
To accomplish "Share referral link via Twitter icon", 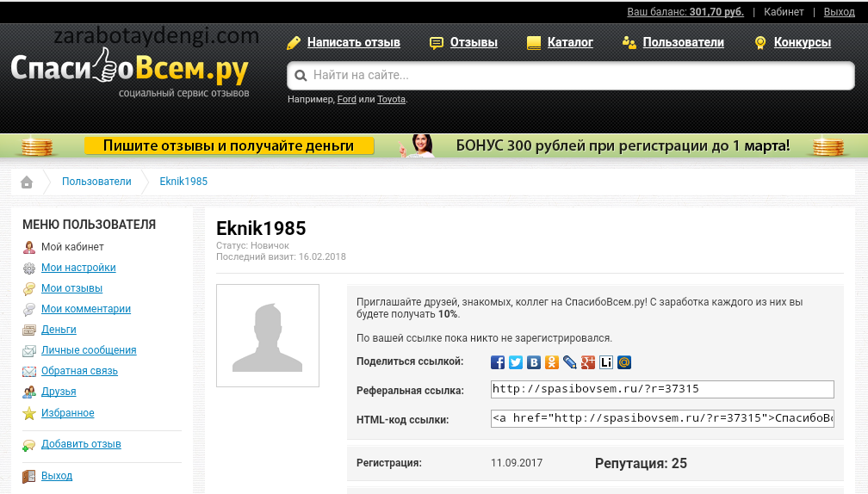I will (x=516, y=362).
